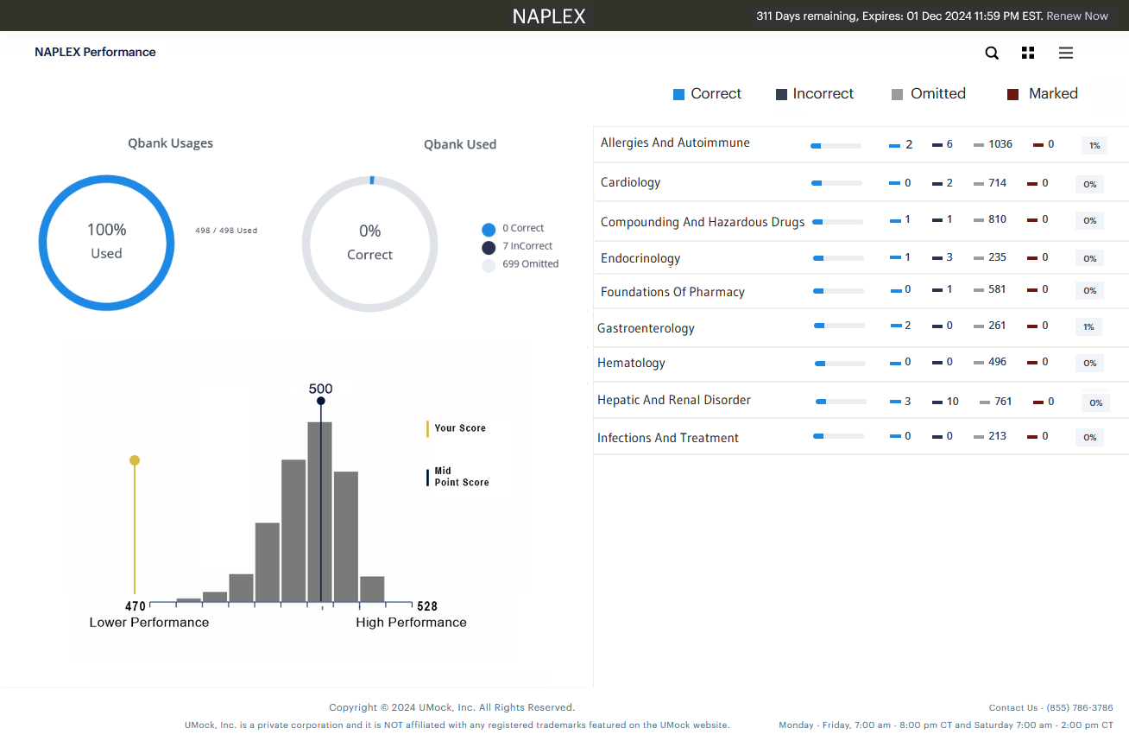Click the 0% badge for Cardiology
1129x741 pixels.
(x=1090, y=184)
